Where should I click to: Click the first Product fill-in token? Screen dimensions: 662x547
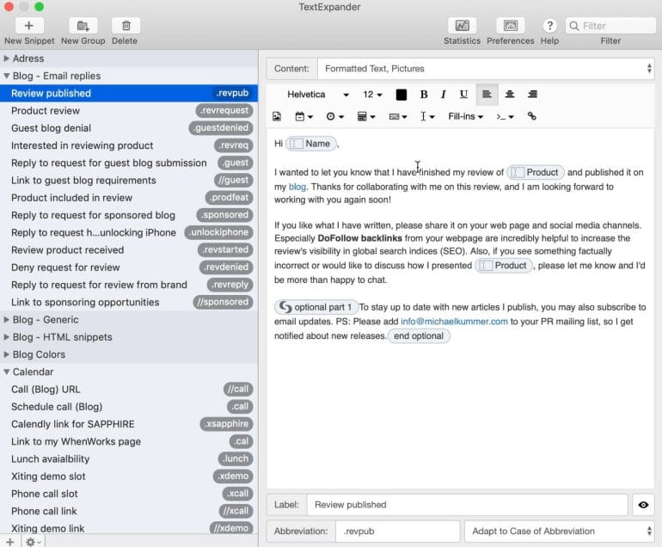[536, 172]
